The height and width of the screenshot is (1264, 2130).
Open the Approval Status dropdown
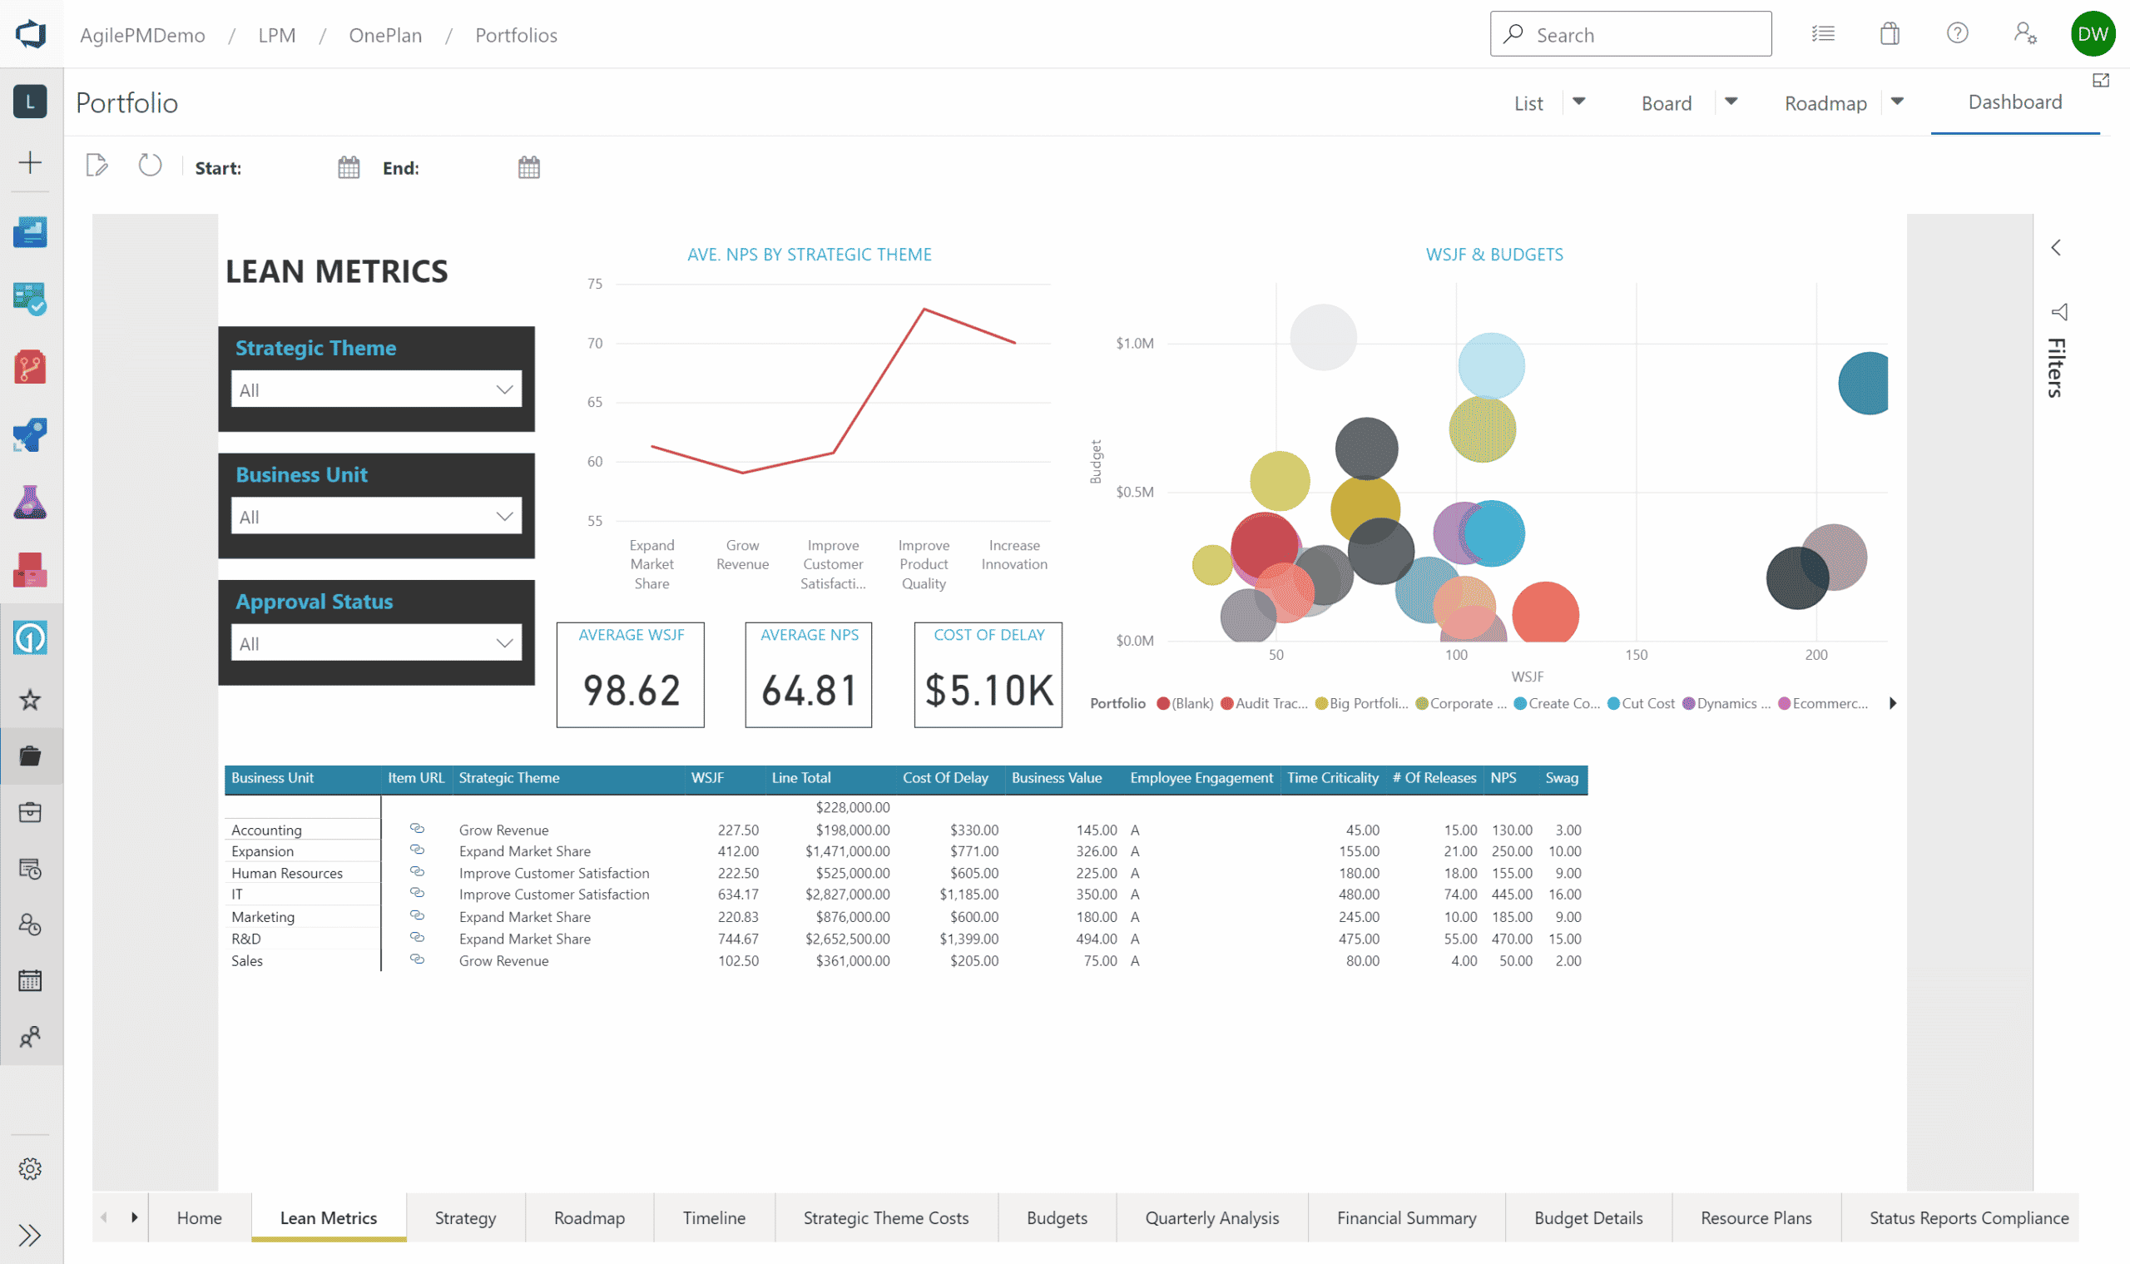click(x=504, y=644)
